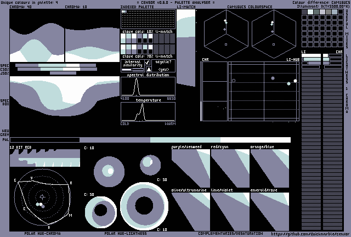The image size is (351, 237).
Task: Click the spectral distribution graph
Action: 148,87
